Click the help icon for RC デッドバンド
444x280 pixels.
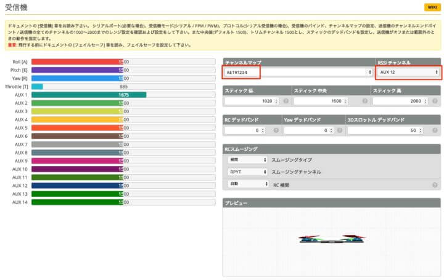(276, 130)
